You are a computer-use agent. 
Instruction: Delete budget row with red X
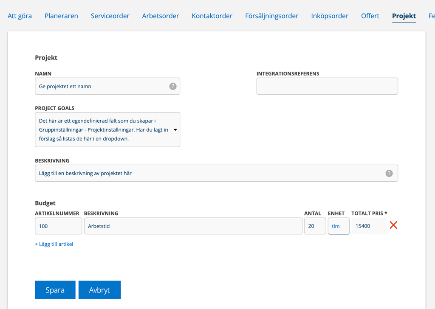pos(393,225)
